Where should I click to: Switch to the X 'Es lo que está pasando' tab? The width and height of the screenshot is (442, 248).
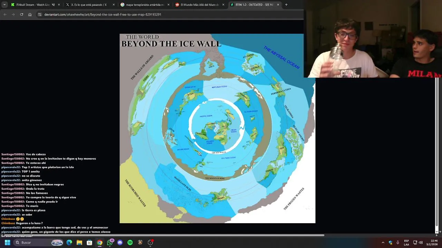click(89, 5)
